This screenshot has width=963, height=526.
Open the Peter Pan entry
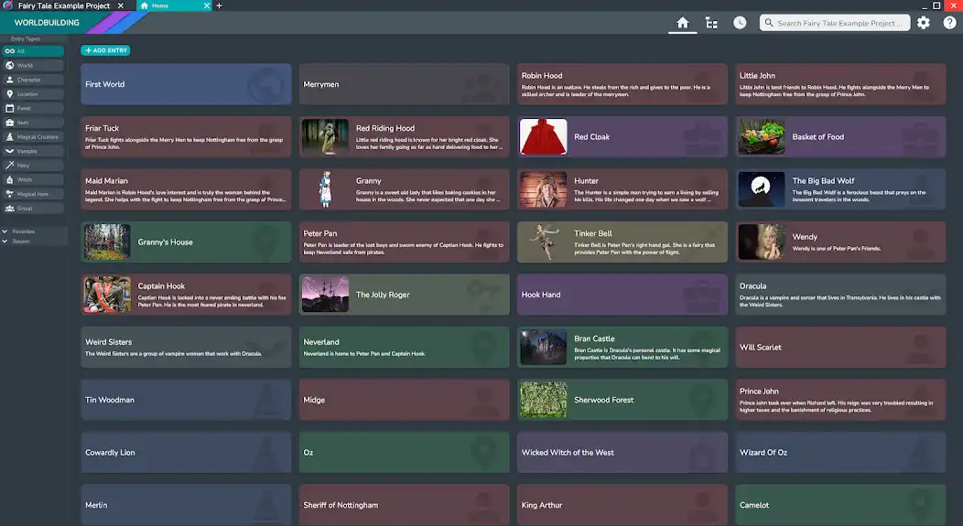click(404, 242)
